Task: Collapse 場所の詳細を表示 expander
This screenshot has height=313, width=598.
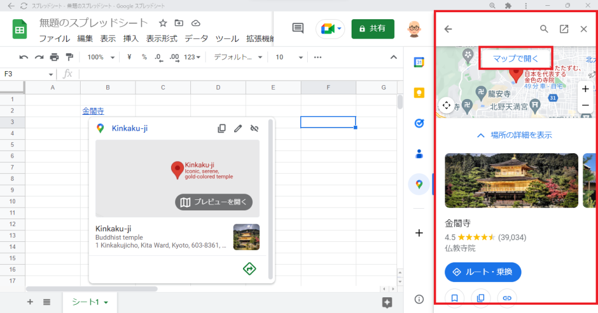Action: 514,135
